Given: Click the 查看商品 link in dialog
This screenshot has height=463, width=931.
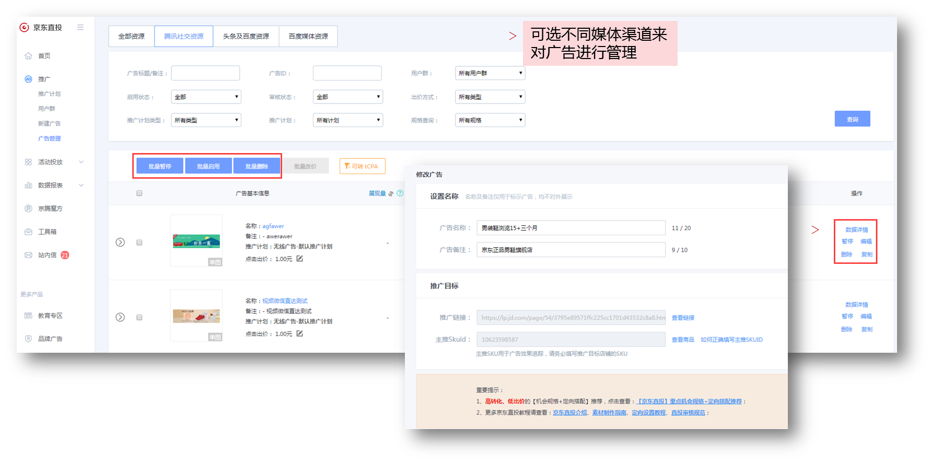Looking at the screenshot, I should 683,340.
